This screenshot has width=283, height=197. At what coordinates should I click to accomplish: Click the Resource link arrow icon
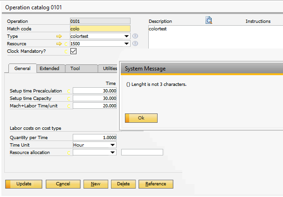tap(59, 44)
